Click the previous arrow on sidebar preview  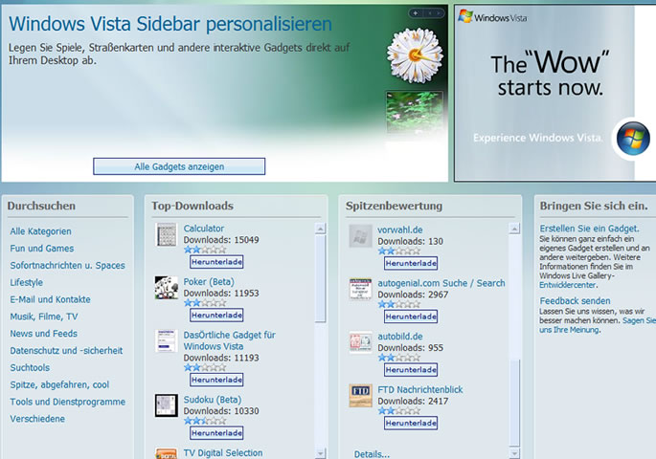coord(430,13)
